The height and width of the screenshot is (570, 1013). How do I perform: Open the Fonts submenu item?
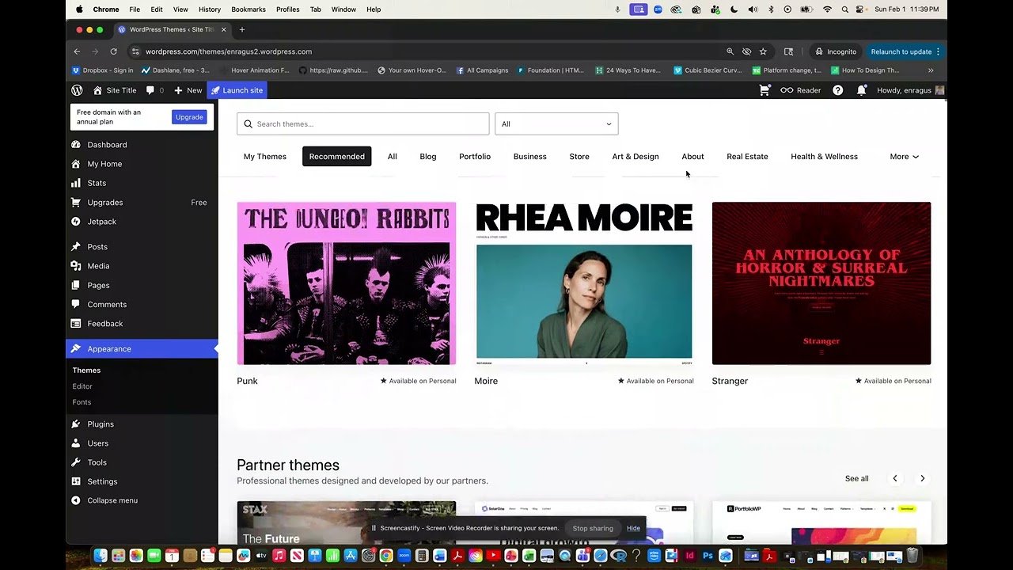click(82, 402)
